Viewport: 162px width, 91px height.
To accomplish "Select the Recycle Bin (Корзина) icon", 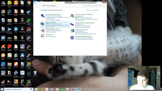I will point(35,74).
